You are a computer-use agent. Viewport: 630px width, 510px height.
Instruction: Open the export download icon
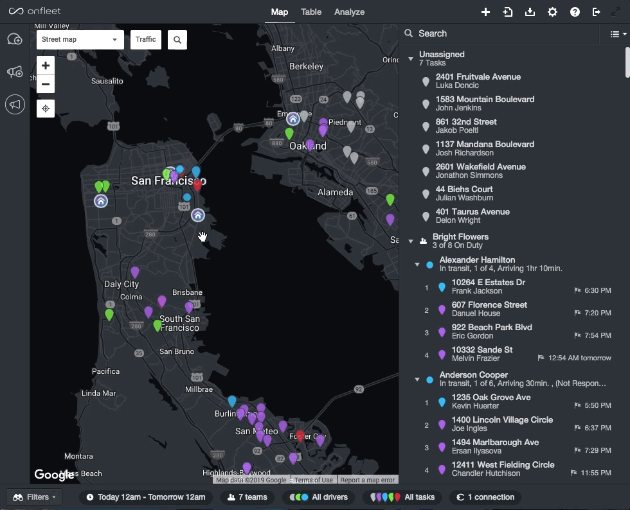530,12
